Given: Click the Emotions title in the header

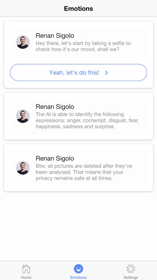Looking at the screenshot, I should pyautogui.click(x=78, y=9).
